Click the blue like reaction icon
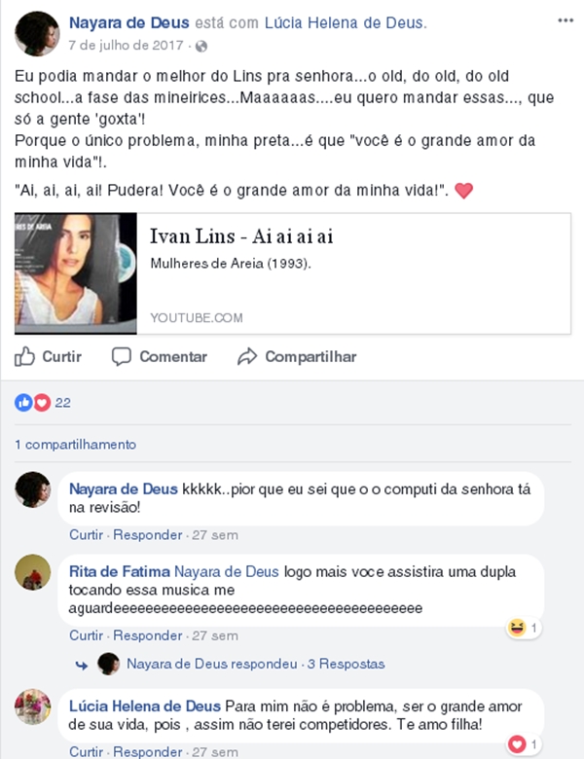 (23, 402)
